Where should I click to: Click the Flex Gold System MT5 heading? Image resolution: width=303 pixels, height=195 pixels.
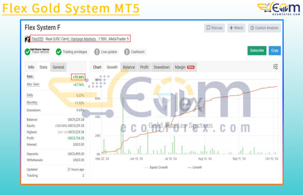(x=71, y=8)
